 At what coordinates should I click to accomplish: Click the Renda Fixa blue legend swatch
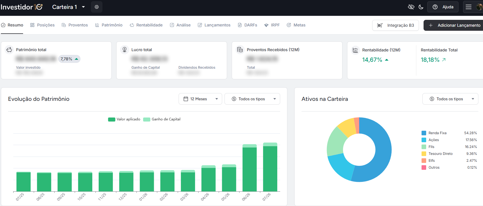(424, 133)
